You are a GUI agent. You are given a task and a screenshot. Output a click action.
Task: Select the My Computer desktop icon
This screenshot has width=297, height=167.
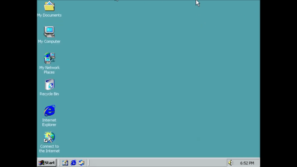(49, 32)
